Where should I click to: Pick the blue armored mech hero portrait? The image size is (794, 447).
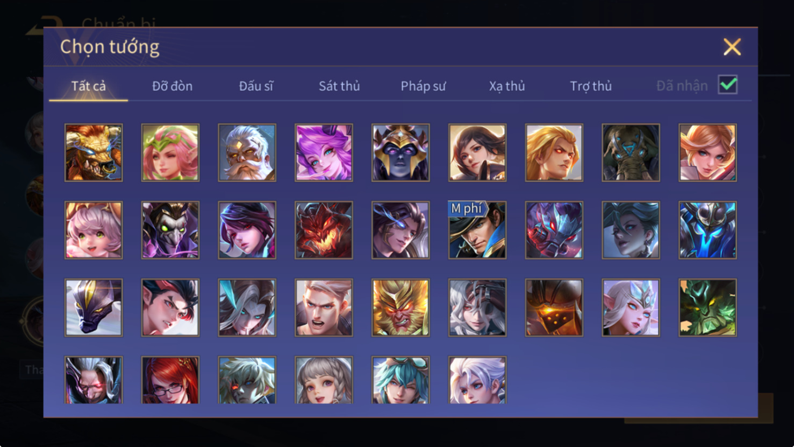tap(707, 230)
